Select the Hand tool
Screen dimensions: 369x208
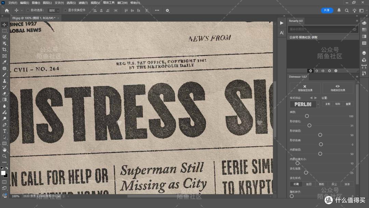4,150
